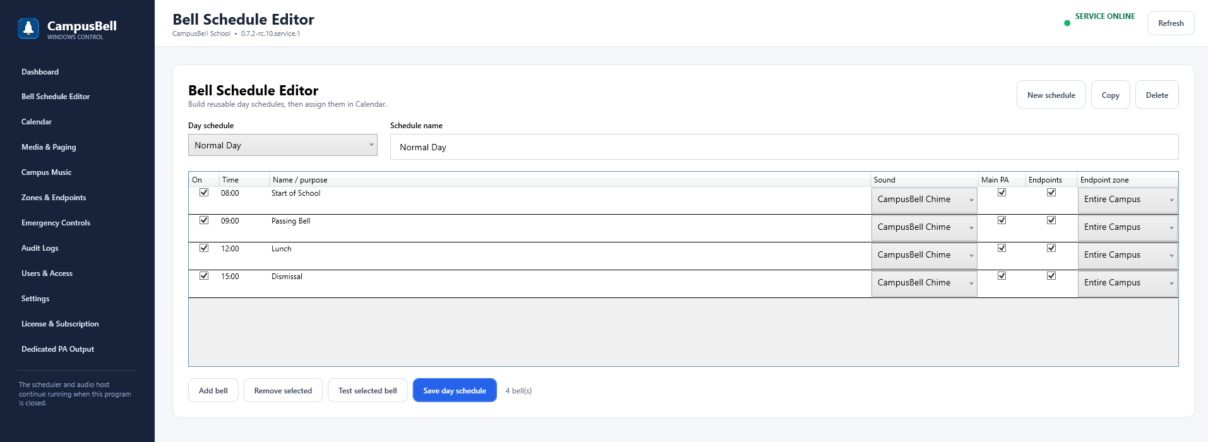Click the Time column header
The height and width of the screenshot is (442, 1208).
244,180
